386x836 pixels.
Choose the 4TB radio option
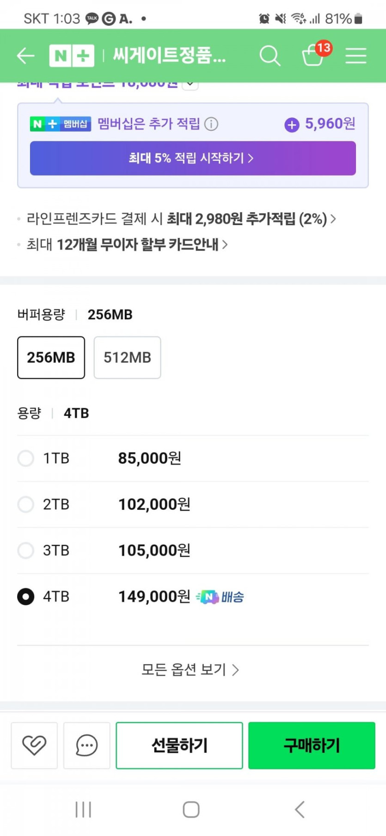(x=26, y=597)
